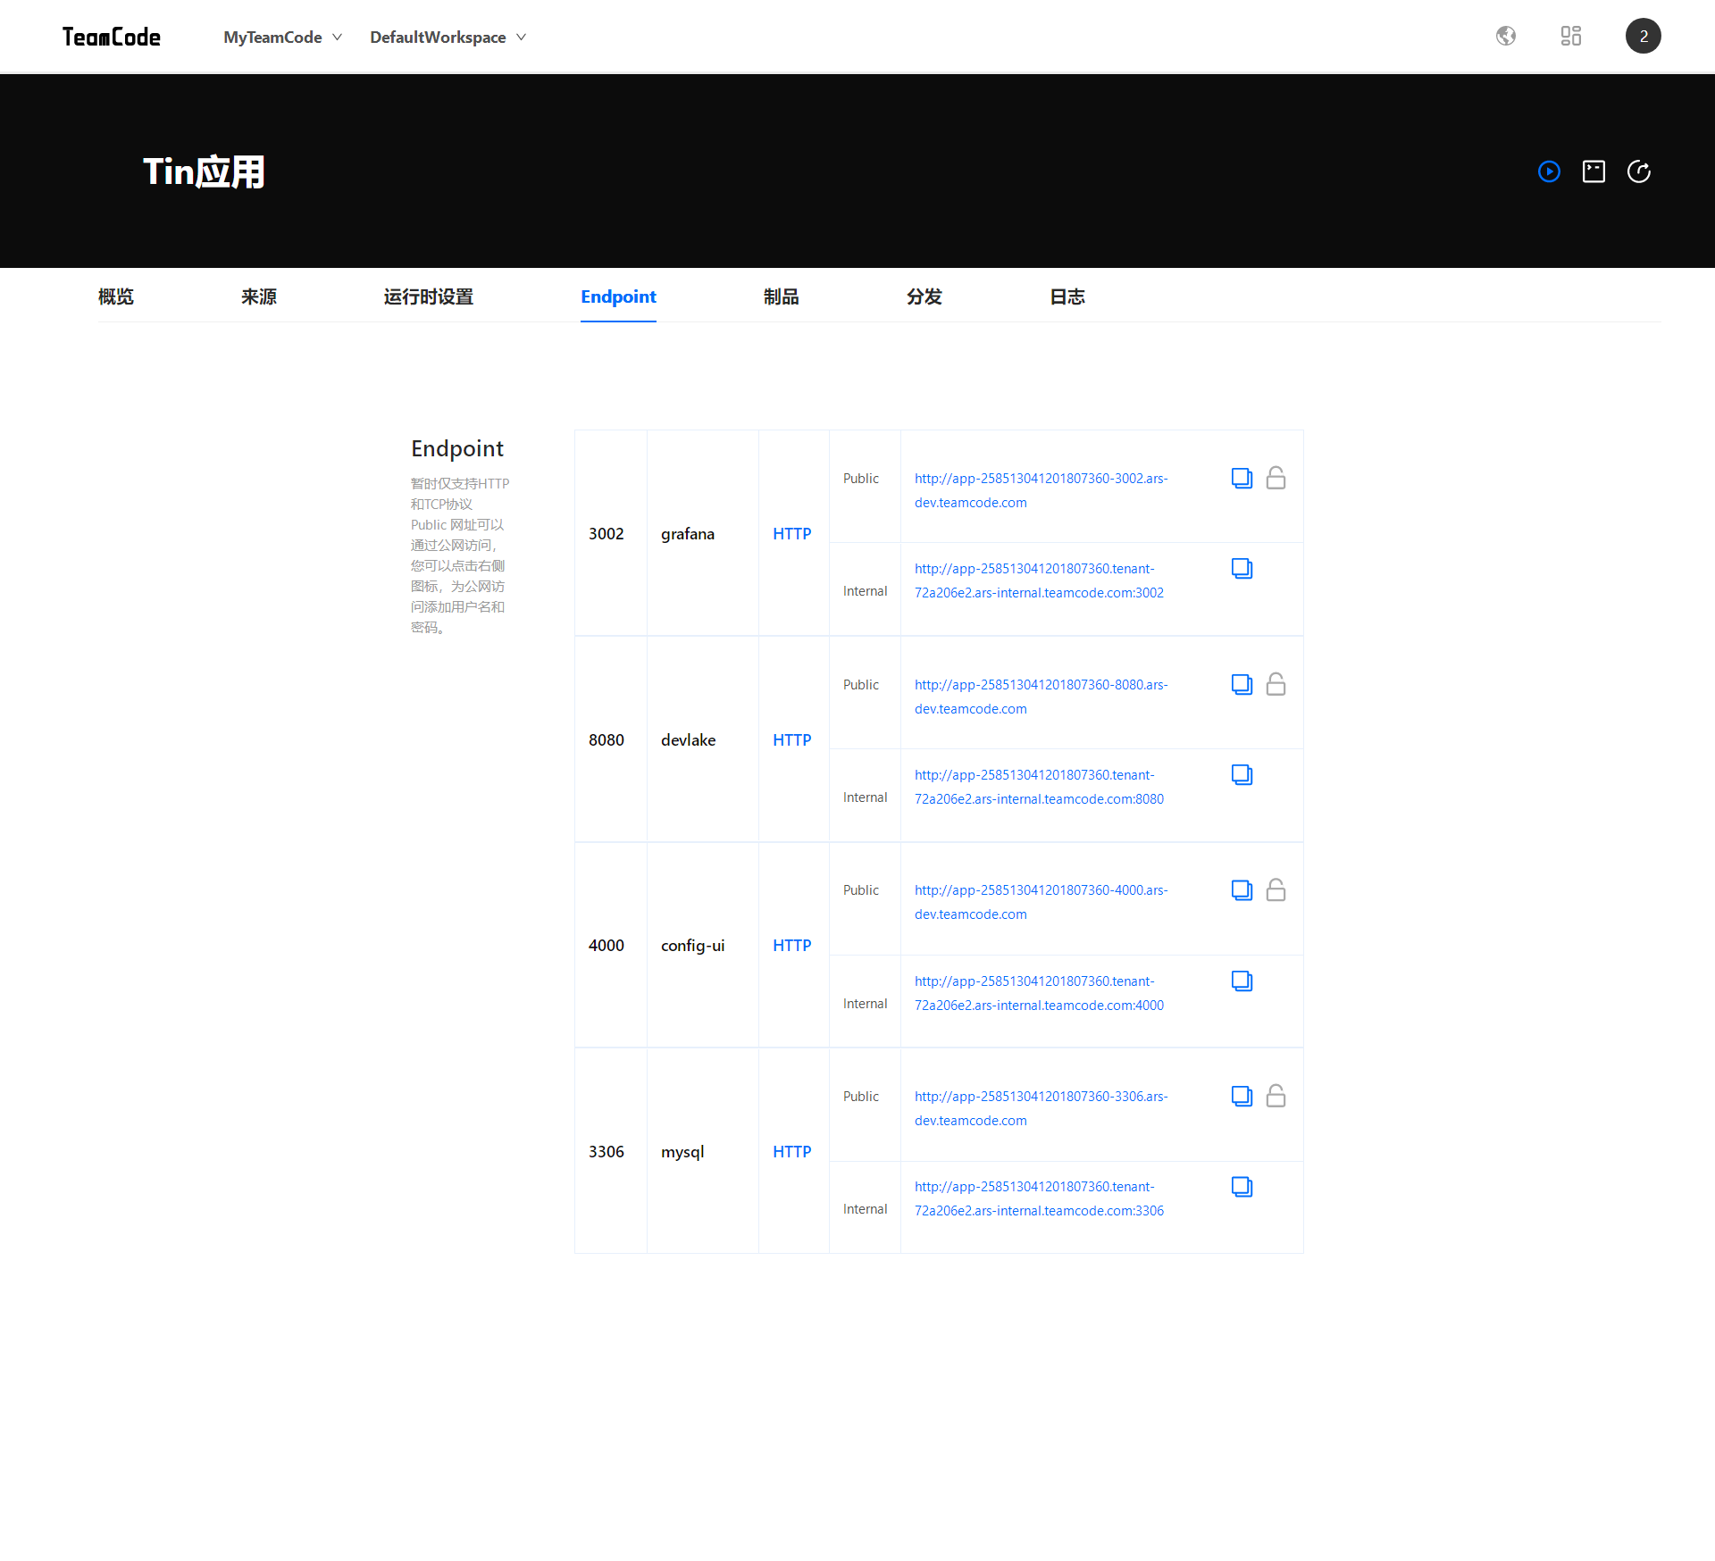This screenshot has height=1561, width=1715.
Task: Open the user avatar menu
Action: pyautogui.click(x=1643, y=36)
